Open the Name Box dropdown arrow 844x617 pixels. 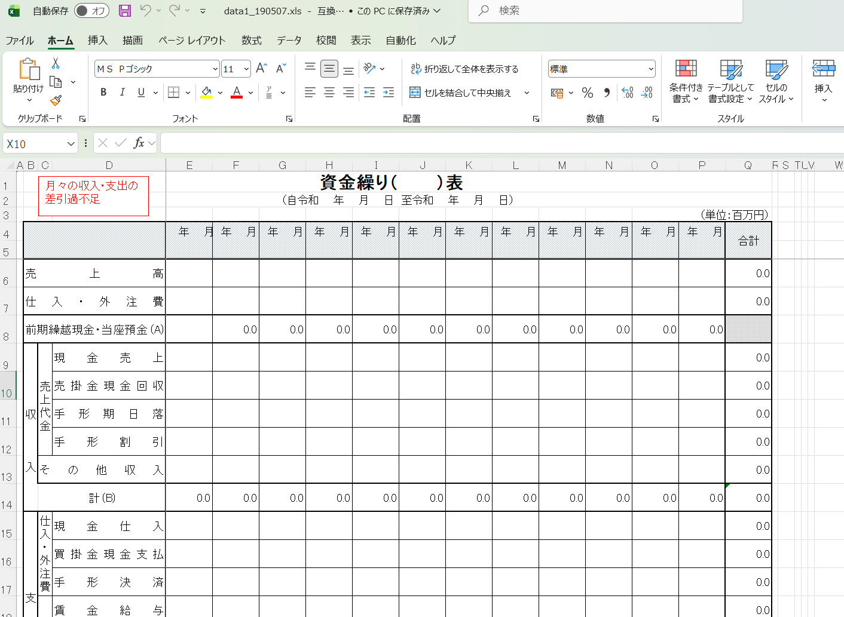(71, 143)
